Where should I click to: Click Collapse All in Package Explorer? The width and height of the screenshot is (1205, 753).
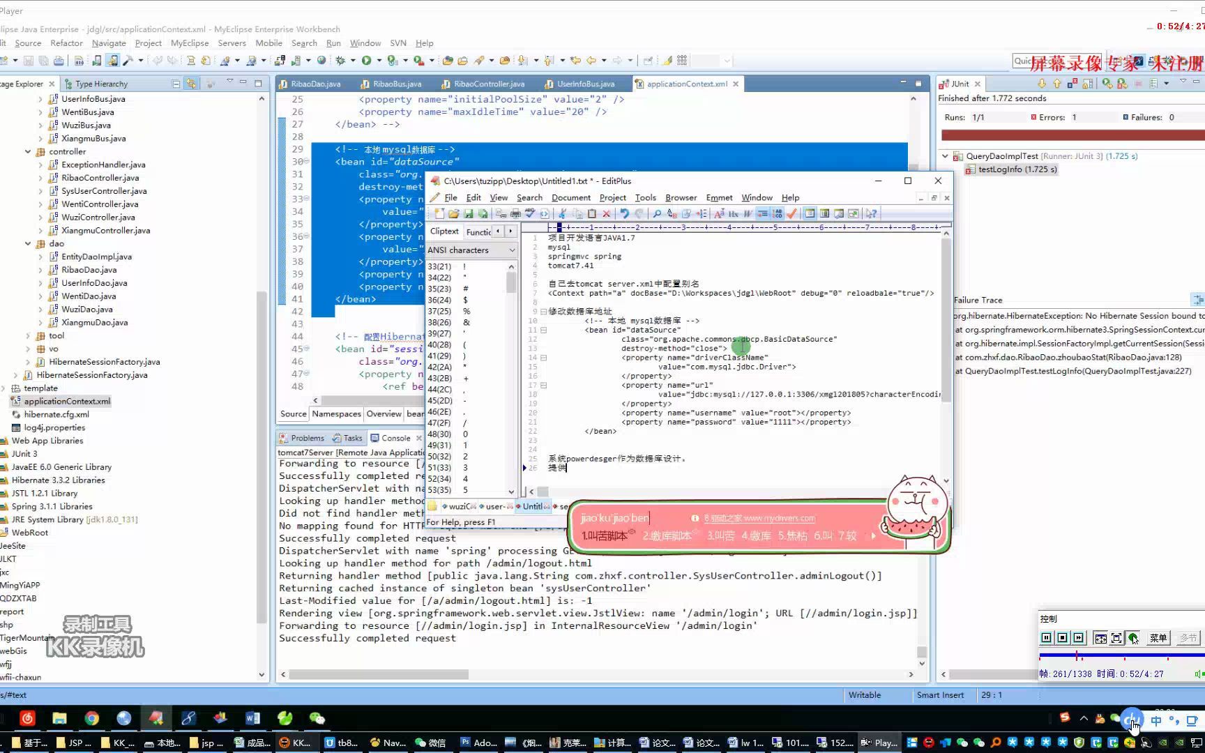(176, 84)
